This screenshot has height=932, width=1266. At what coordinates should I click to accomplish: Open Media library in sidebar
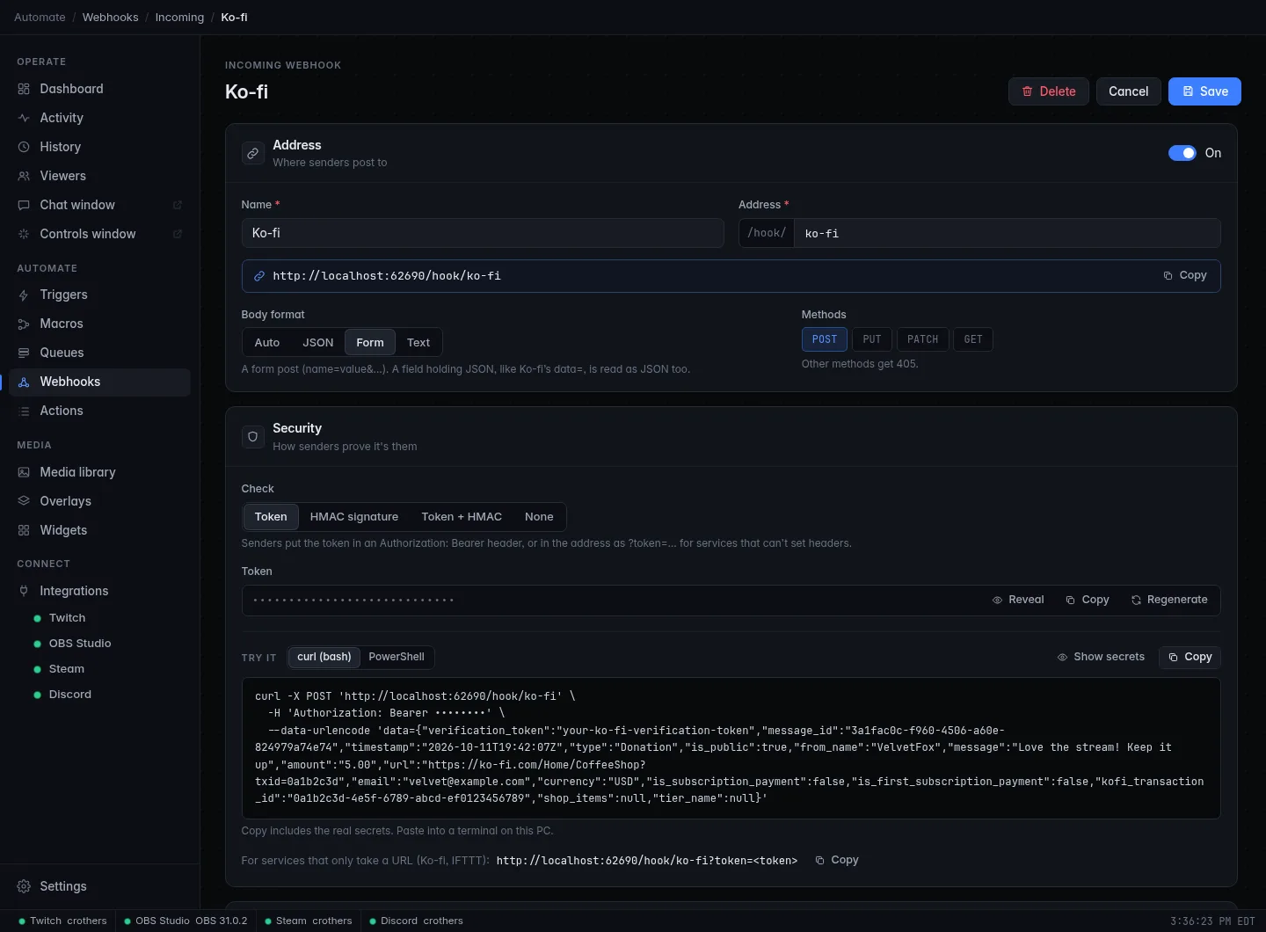pyautogui.click(x=99, y=472)
